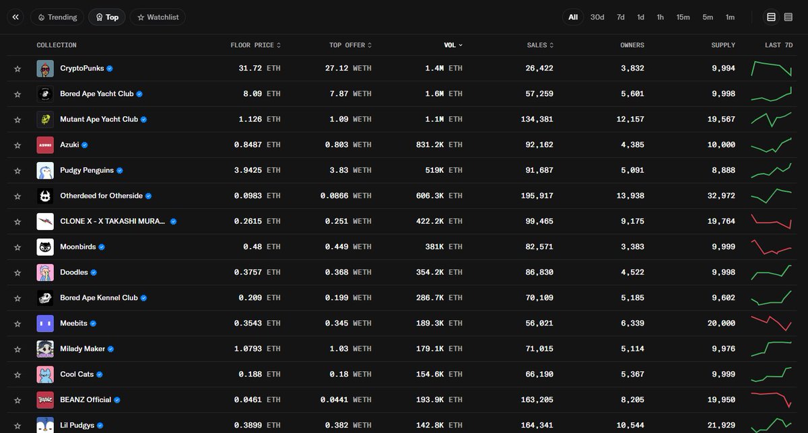The width and height of the screenshot is (808, 433).
Task: Click Otherdeed sales value 195,917
Action: 537,196
